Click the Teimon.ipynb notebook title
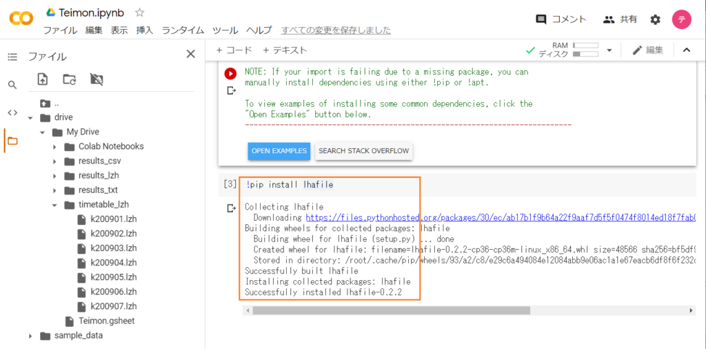Screen dimensions: 706x349 92,12
